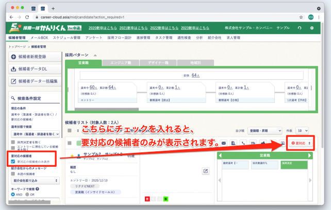Click the red 営 badge
331x210 pixels.
[x=147, y=199]
